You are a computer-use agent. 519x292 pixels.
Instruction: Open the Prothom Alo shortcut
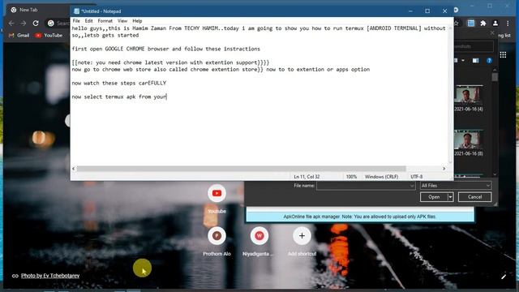pos(217,236)
